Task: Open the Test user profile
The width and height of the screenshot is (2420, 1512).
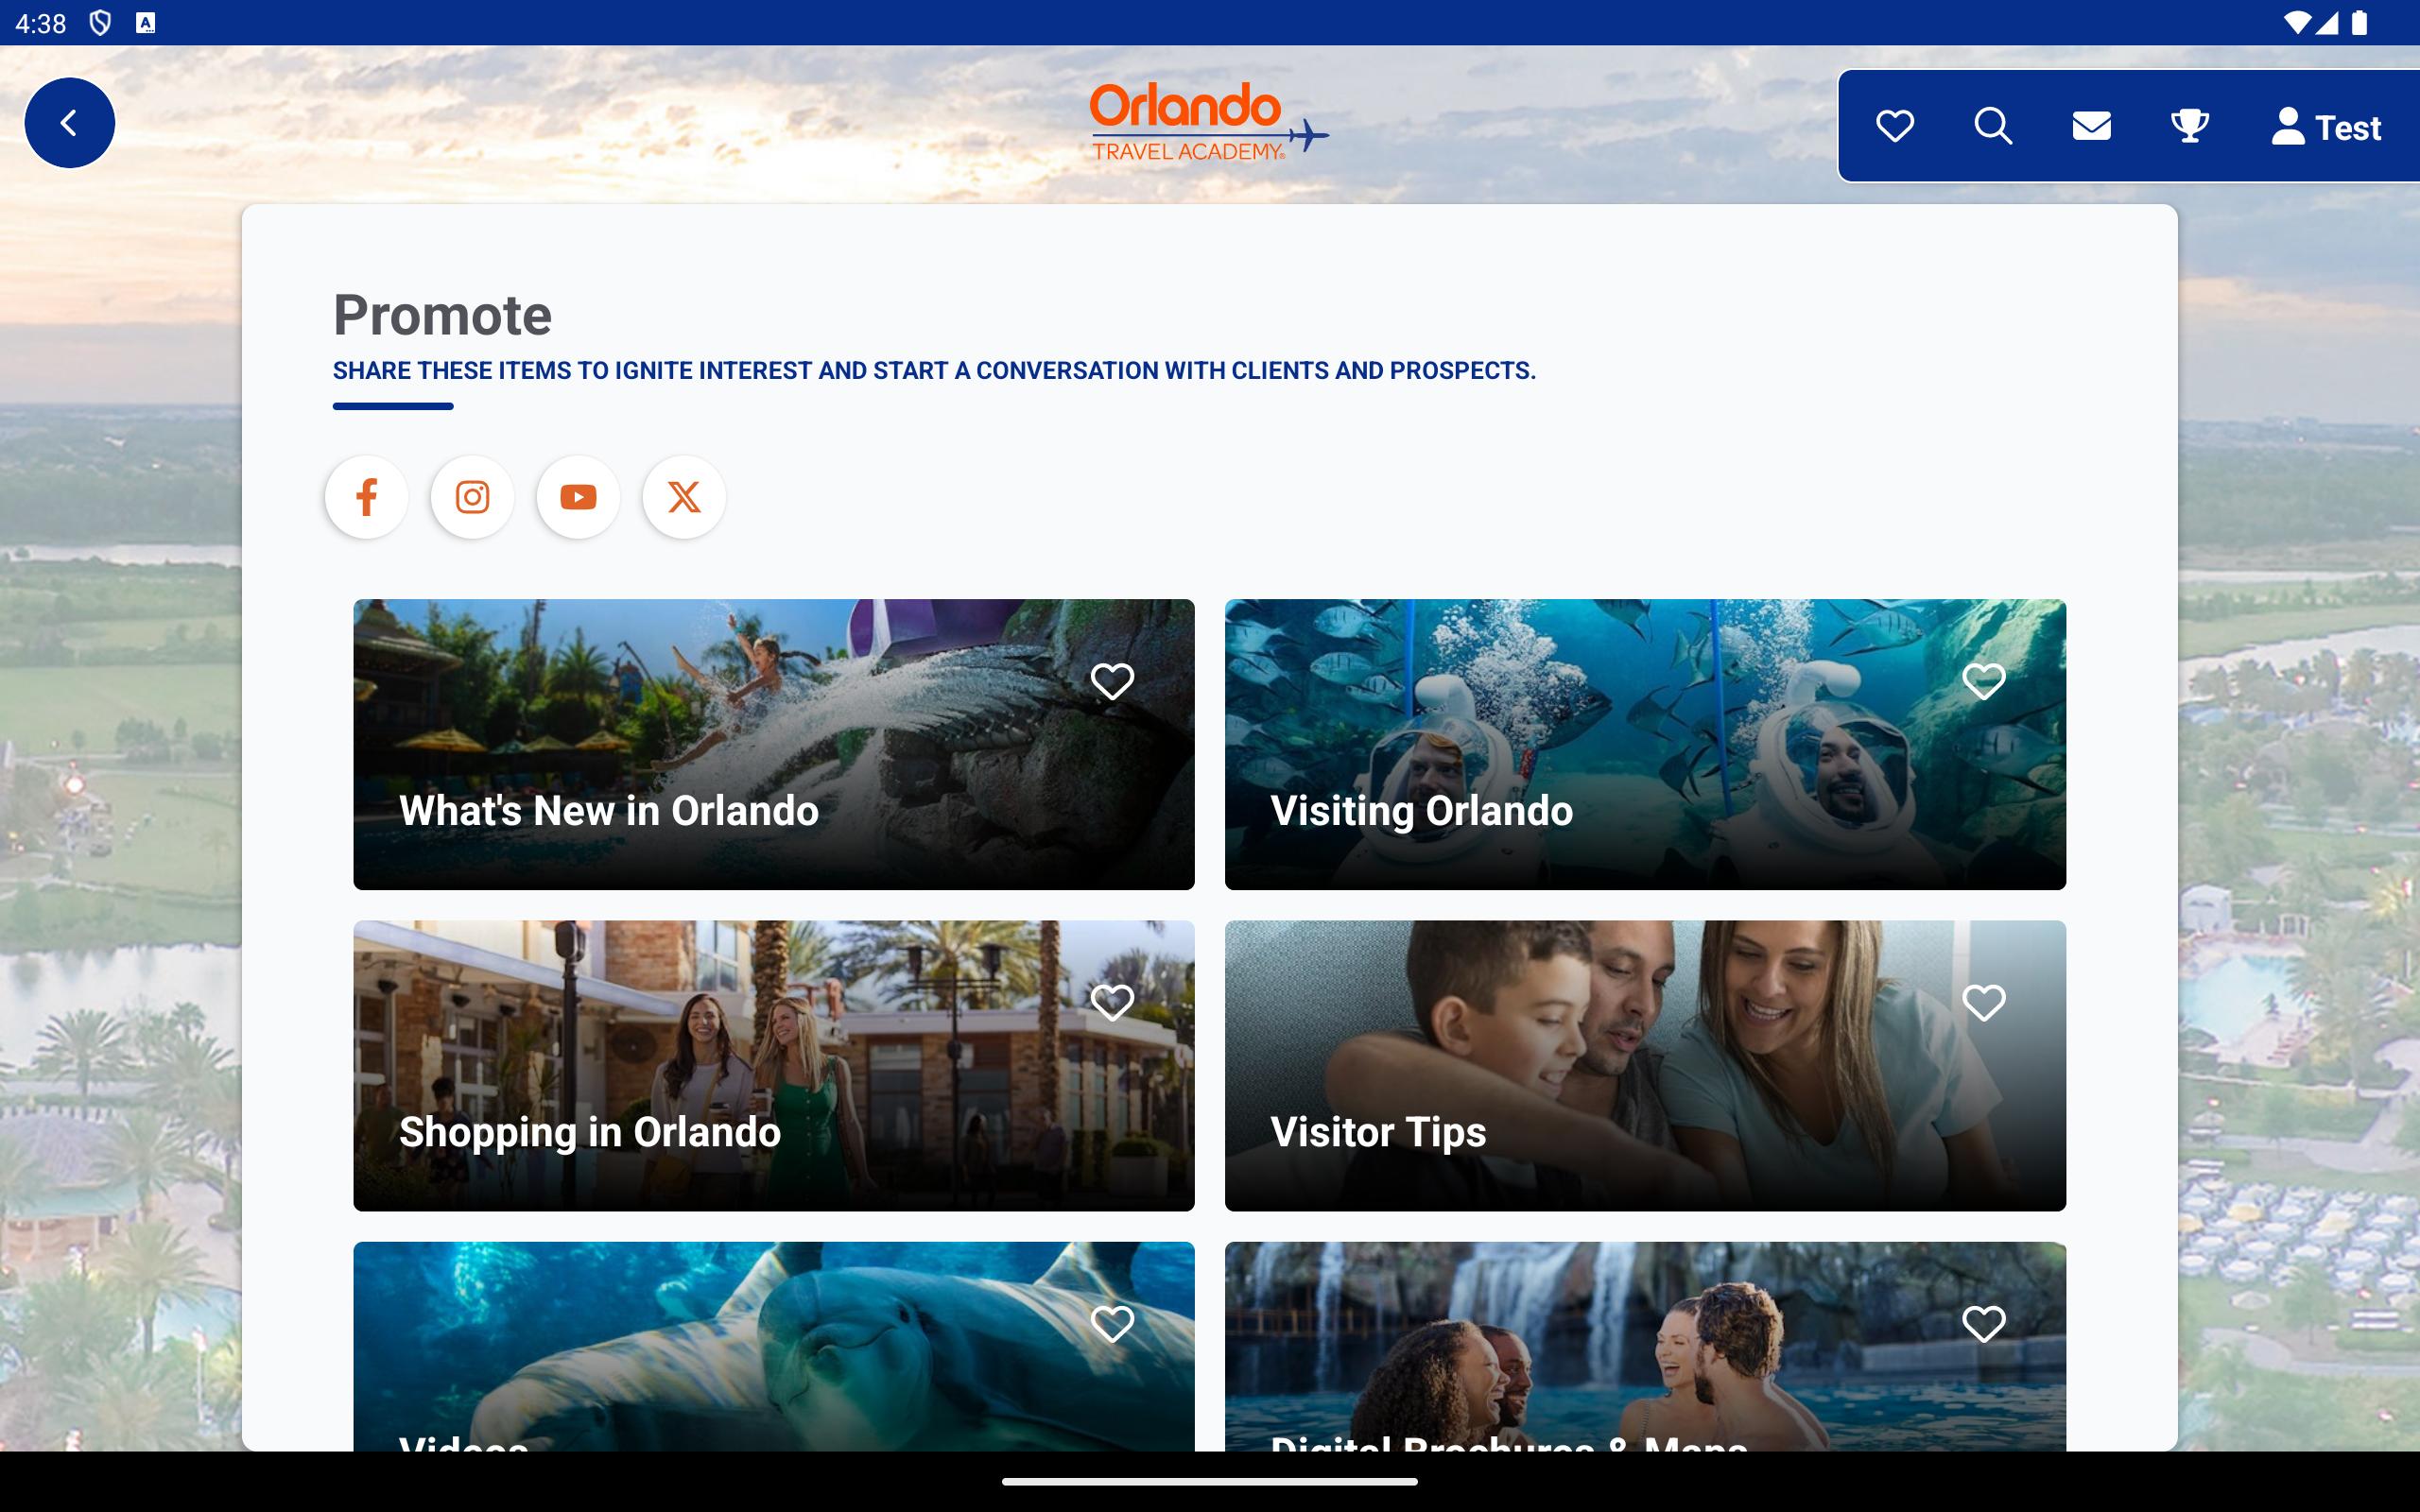Action: [x=2325, y=127]
